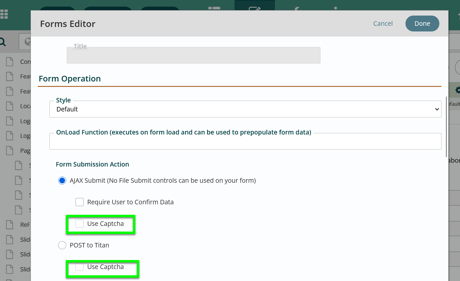Click the OnLoad Function input box

(245, 141)
